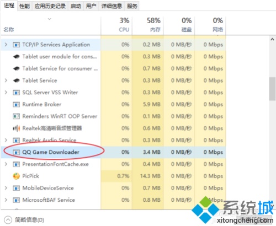Click the Realtek audio manager speaker icon
This screenshot has width=276, height=226.
[16, 128]
